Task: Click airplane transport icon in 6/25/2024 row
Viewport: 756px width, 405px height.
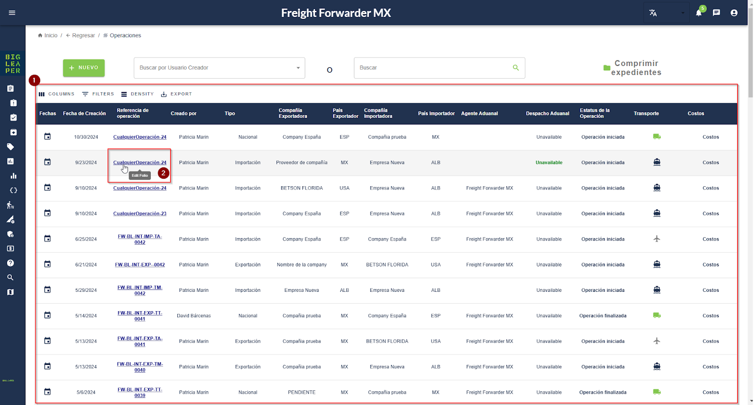Action: pyautogui.click(x=657, y=239)
